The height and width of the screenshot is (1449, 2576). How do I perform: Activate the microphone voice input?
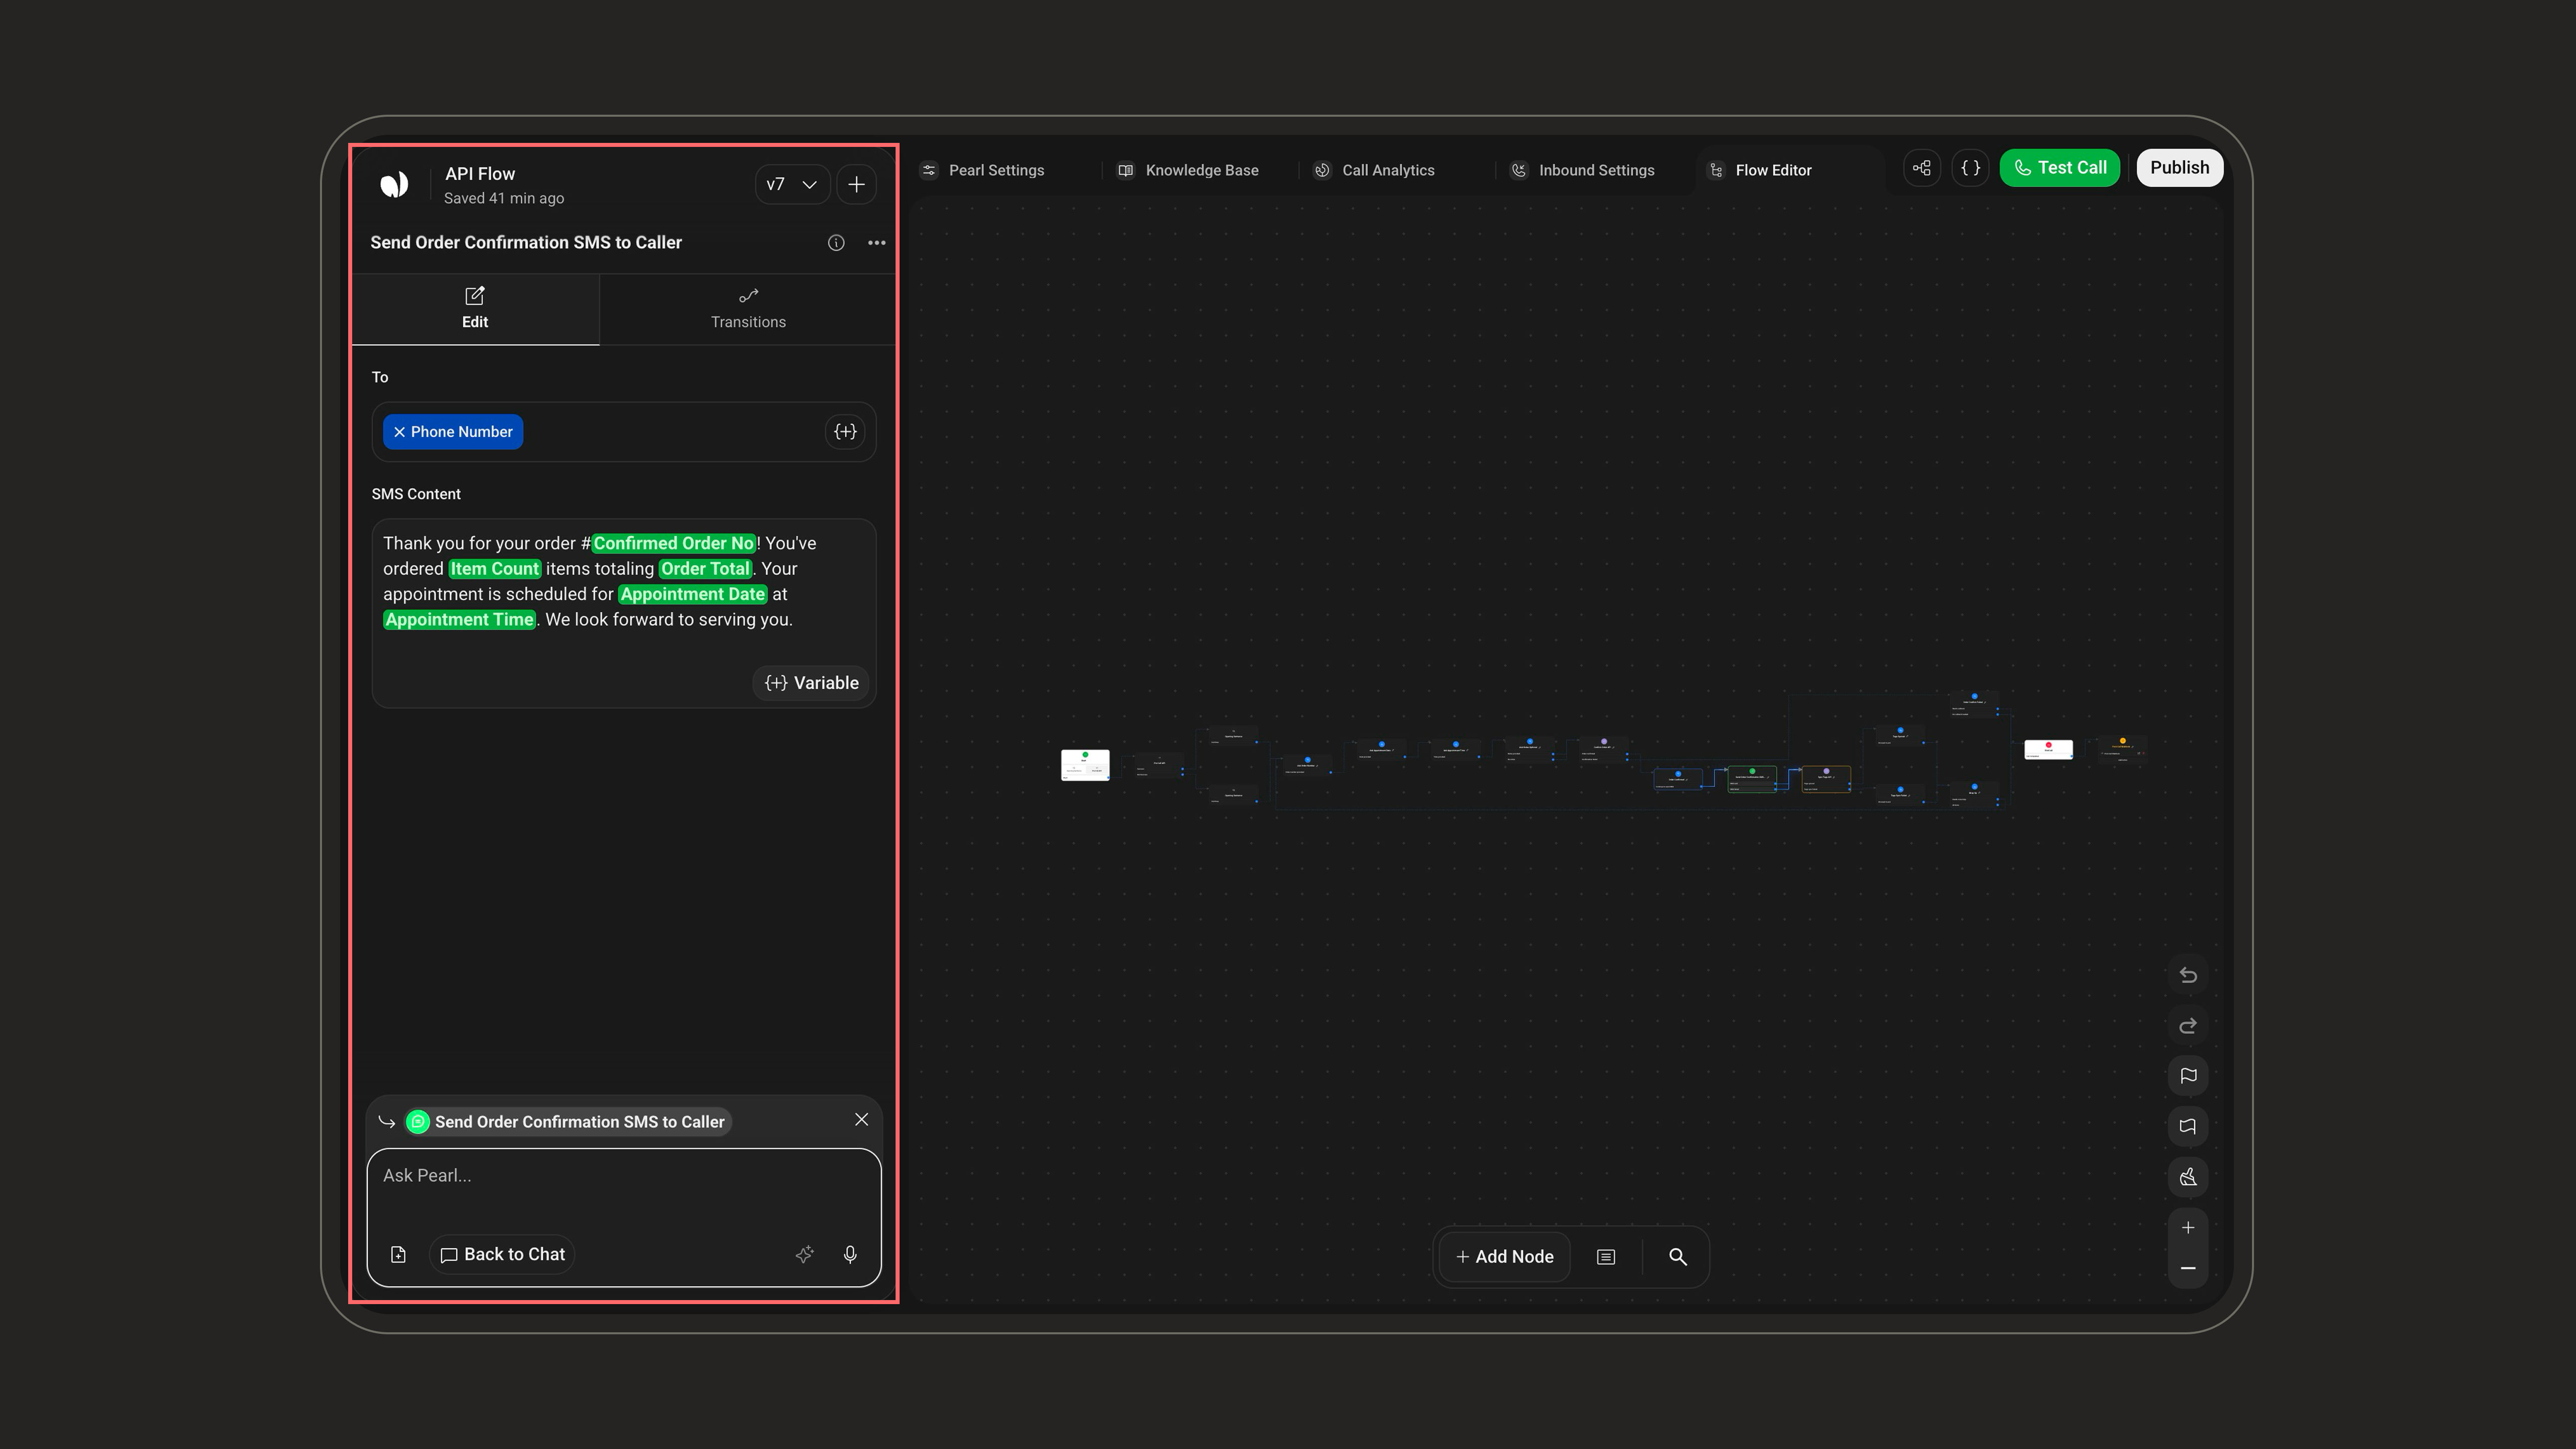850,1255
